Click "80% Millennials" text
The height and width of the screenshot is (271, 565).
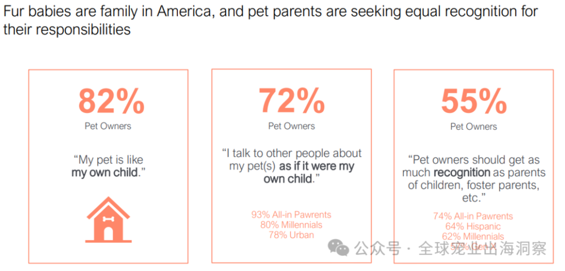click(292, 225)
